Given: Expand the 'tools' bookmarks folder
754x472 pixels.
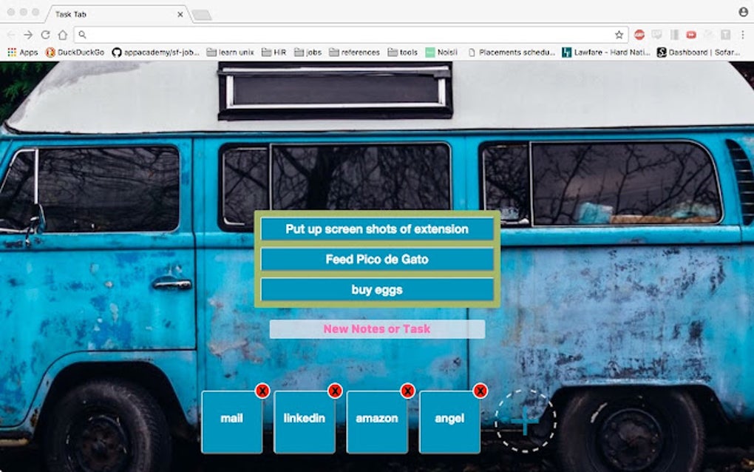Looking at the screenshot, I should click(402, 52).
